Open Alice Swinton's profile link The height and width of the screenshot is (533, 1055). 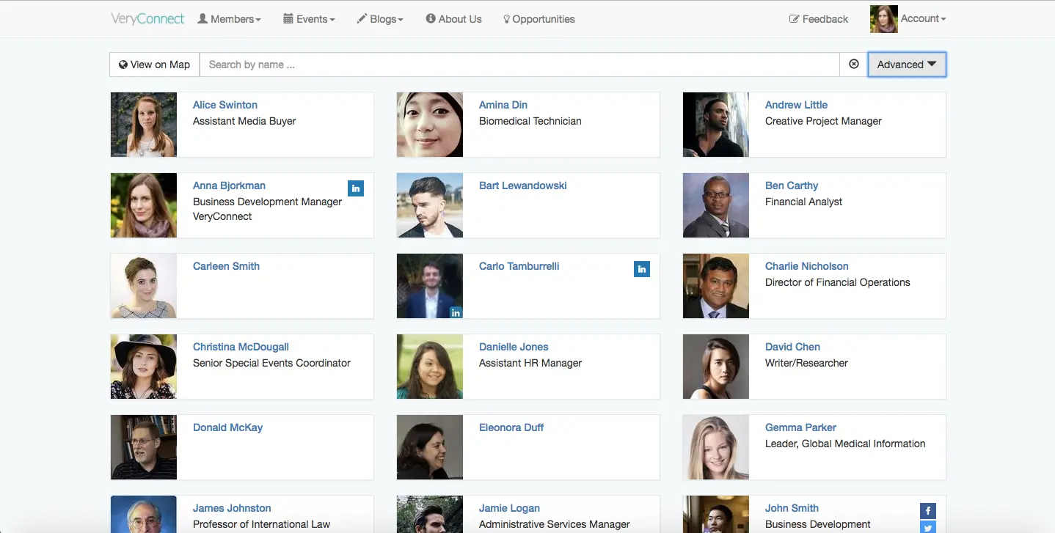[x=224, y=105]
